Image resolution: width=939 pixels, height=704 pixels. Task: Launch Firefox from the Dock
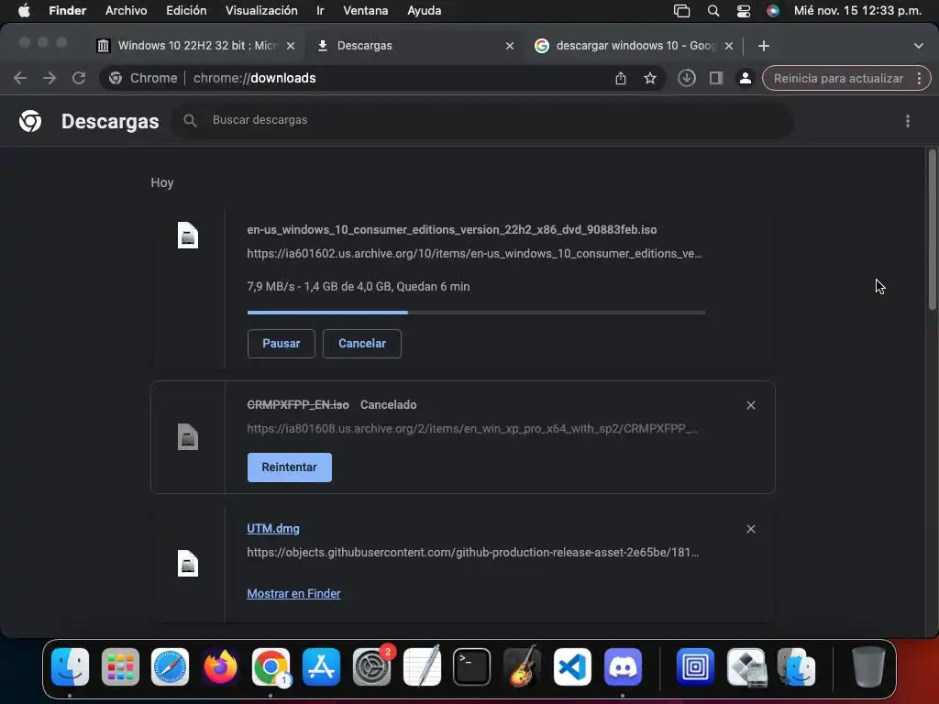[x=220, y=666]
